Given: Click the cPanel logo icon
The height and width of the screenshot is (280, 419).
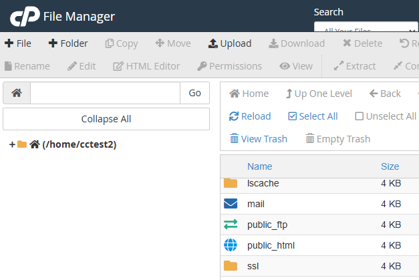Looking at the screenshot, I should click(25, 16).
